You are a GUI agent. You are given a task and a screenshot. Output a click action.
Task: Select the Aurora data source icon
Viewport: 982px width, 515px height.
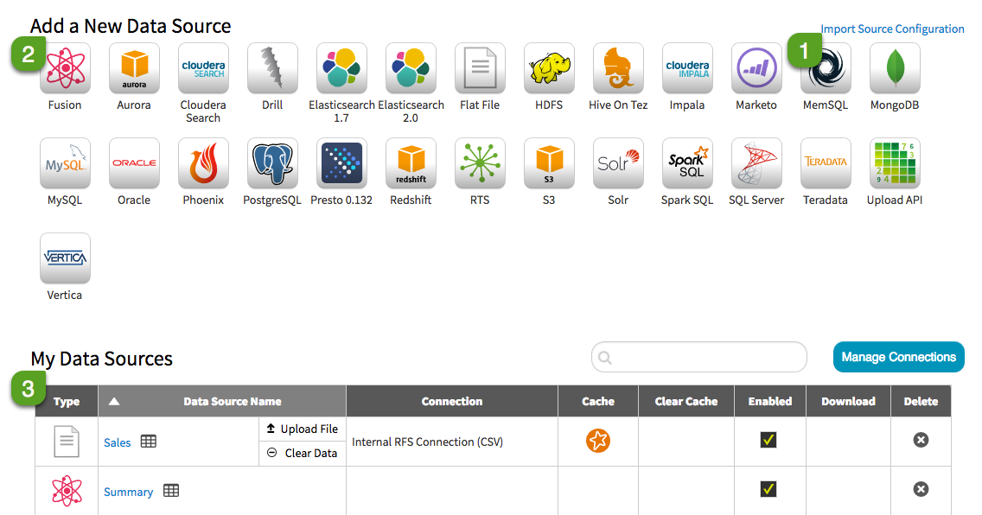[x=134, y=67]
